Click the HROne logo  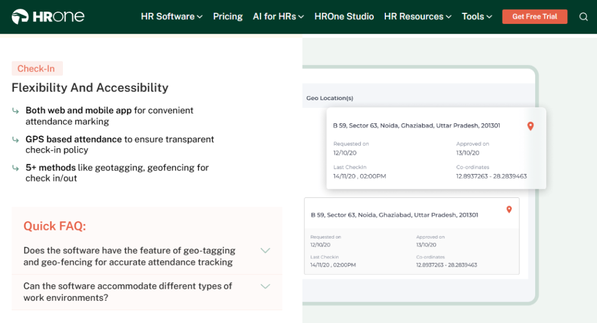coord(48,16)
